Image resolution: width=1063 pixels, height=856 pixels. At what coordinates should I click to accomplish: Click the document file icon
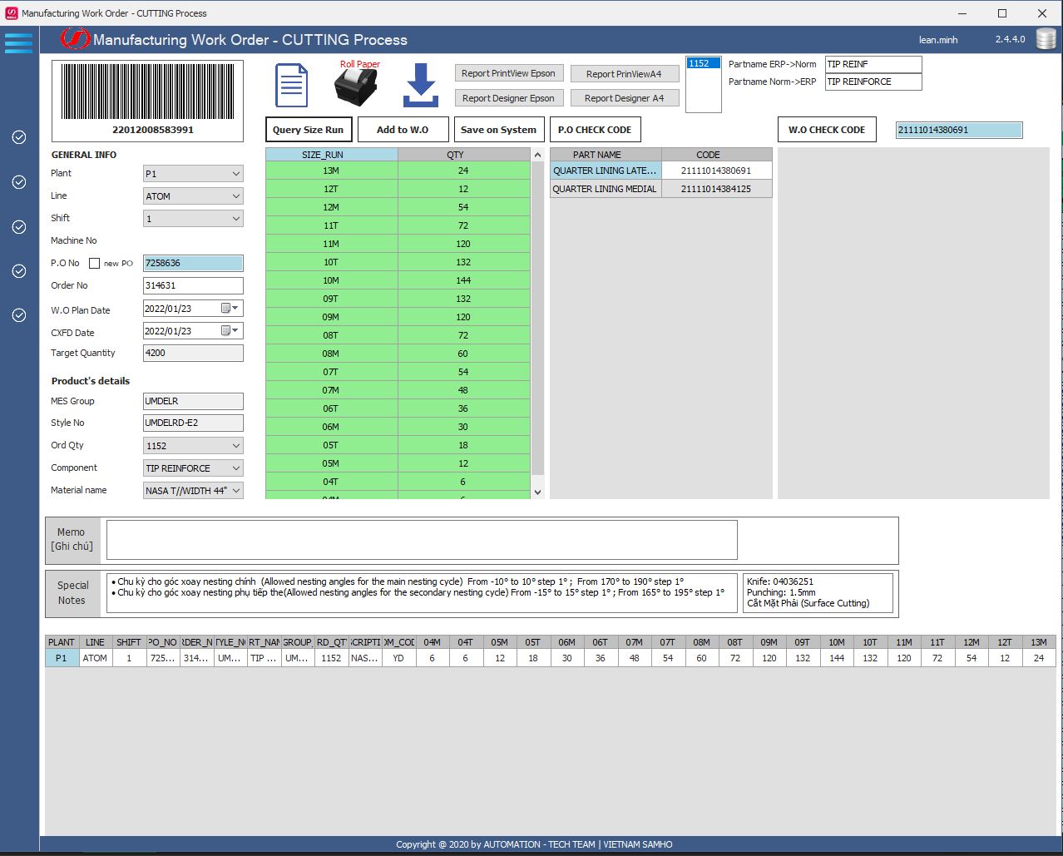tap(291, 86)
